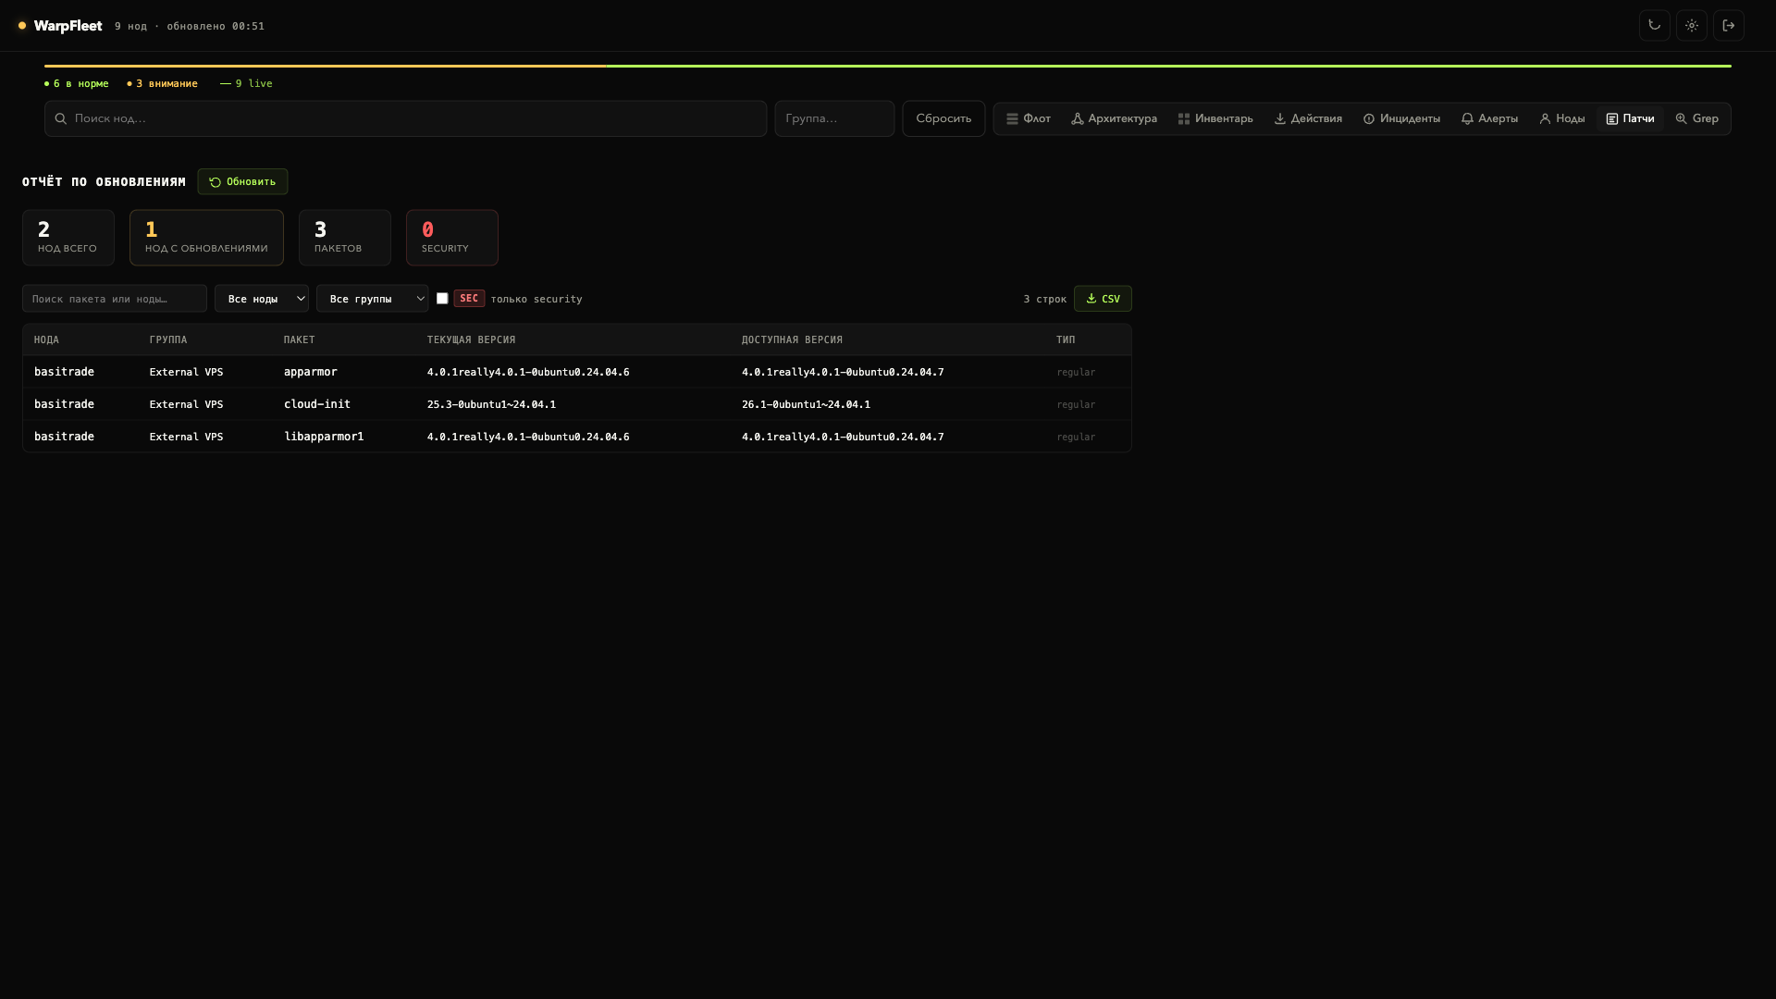The image size is (1776, 999).
Task: Click the Сбросить button
Action: point(943,118)
